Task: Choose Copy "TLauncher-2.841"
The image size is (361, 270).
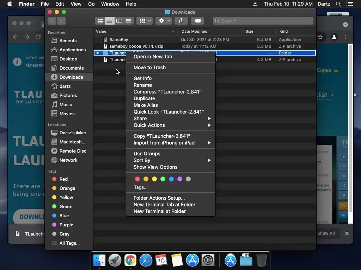Action: 171,136
